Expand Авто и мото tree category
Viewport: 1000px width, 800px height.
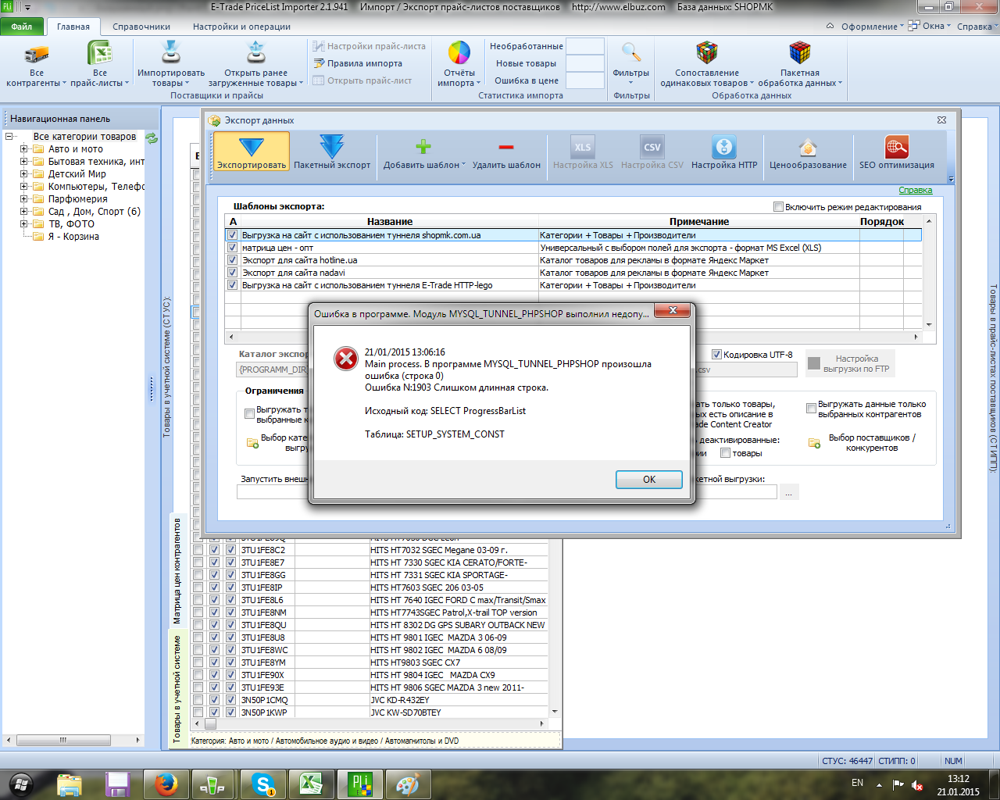pyautogui.click(x=23, y=149)
